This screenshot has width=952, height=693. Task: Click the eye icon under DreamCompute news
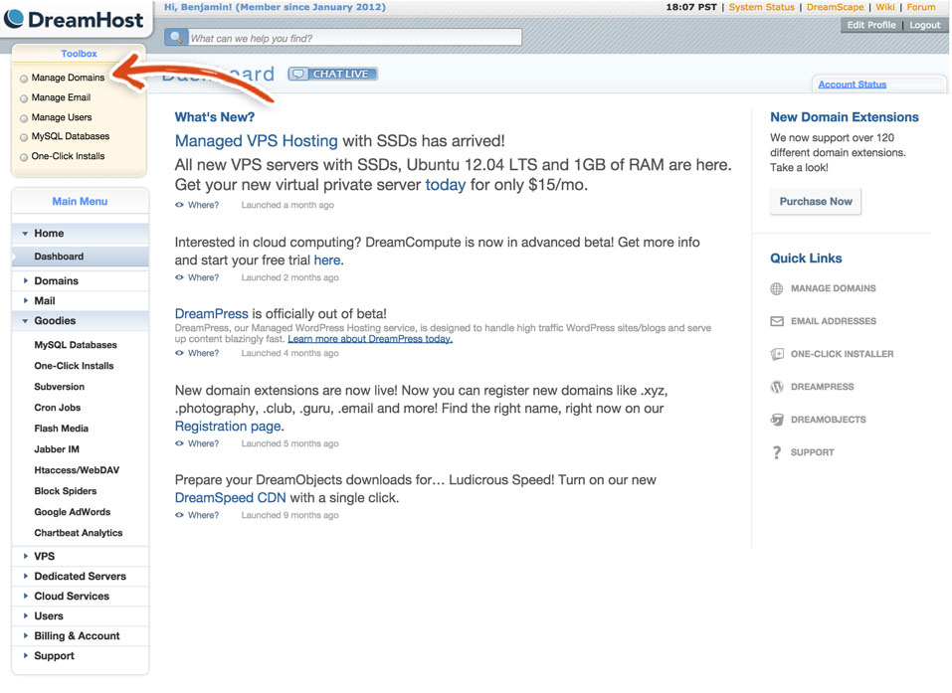pos(179,278)
